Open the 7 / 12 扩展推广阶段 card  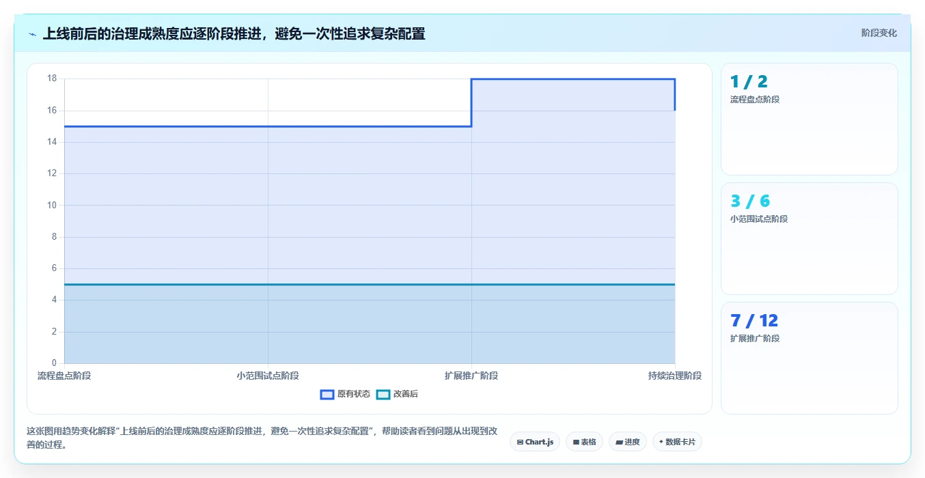point(810,358)
